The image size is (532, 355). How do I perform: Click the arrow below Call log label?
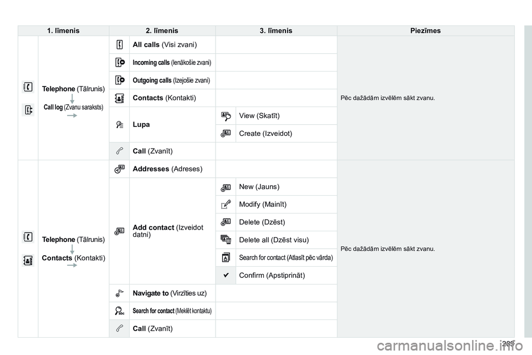point(72,115)
